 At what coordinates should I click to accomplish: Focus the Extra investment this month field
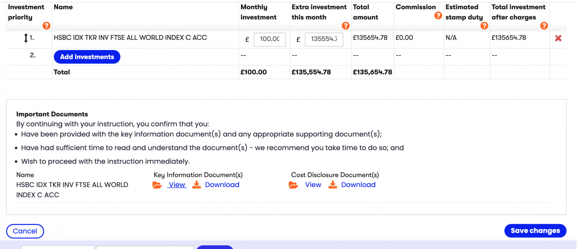tap(324, 39)
